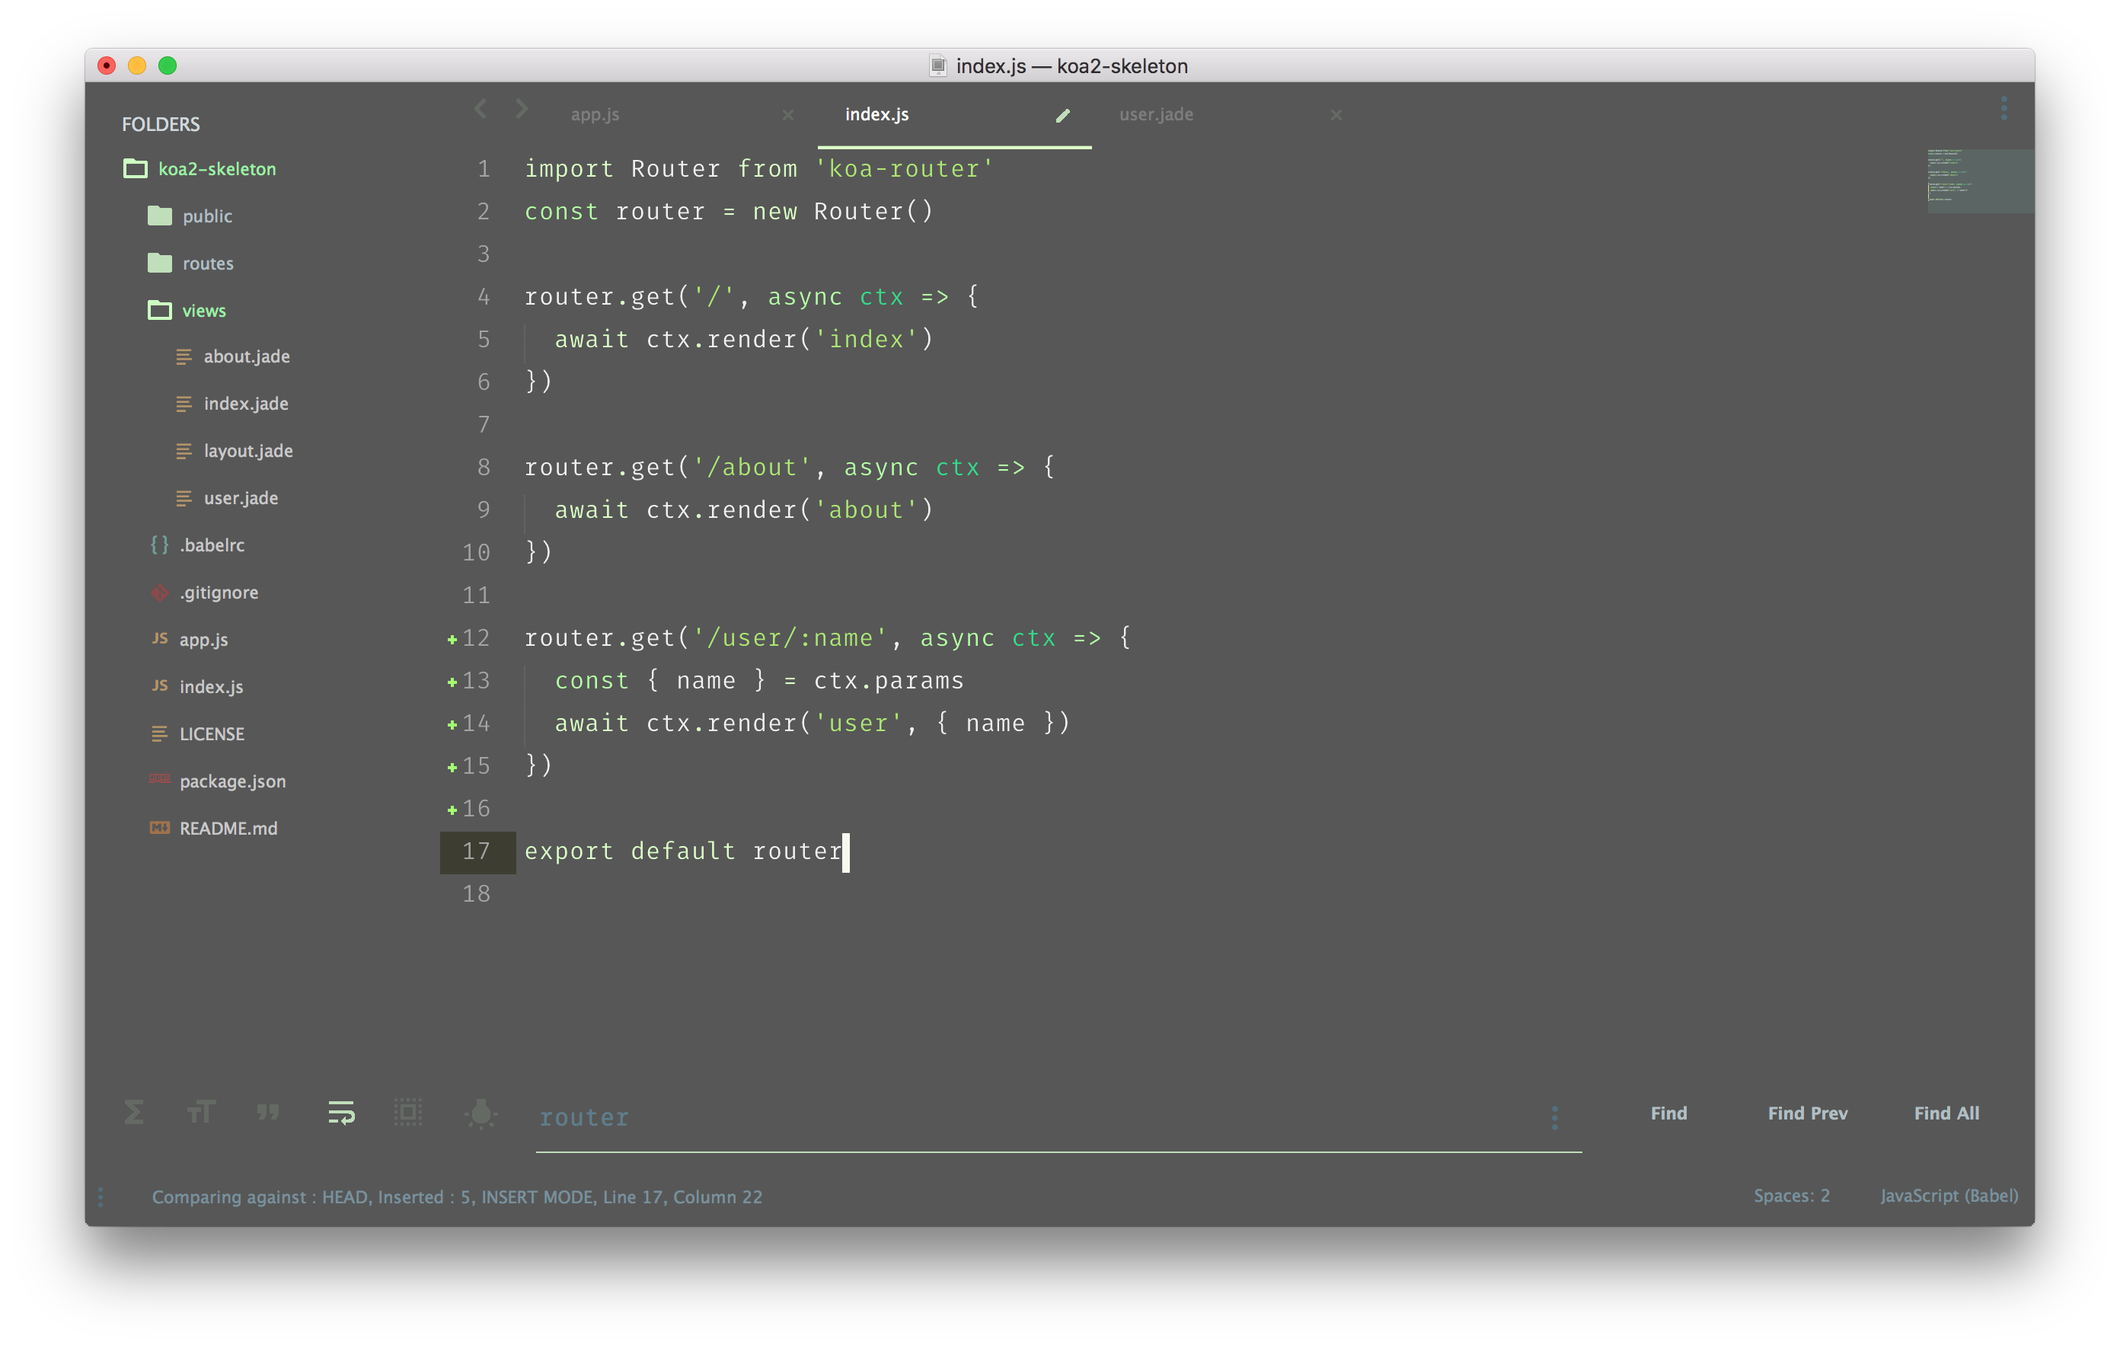
Task: Collapse the koa2-skeleton root folder
Action: (x=216, y=169)
